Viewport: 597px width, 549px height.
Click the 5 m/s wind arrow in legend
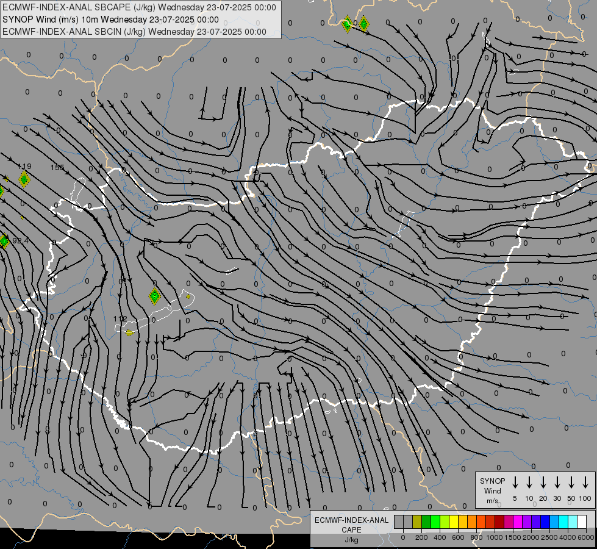pos(515,482)
